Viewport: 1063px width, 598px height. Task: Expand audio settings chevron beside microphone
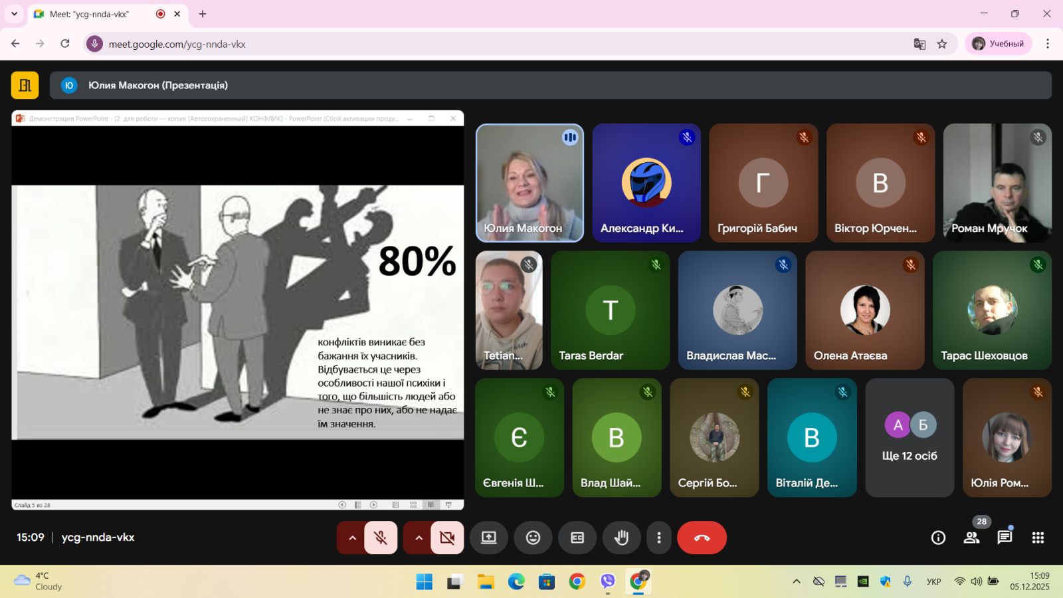click(x=352, y=538)
